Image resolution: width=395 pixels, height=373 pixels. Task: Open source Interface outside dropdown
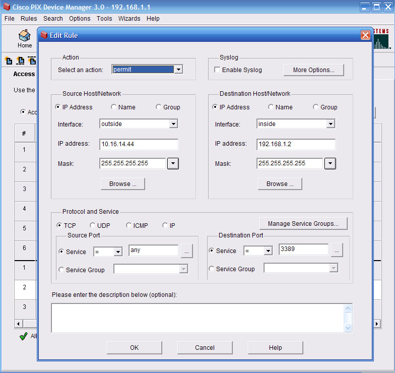tap(173, 124)
